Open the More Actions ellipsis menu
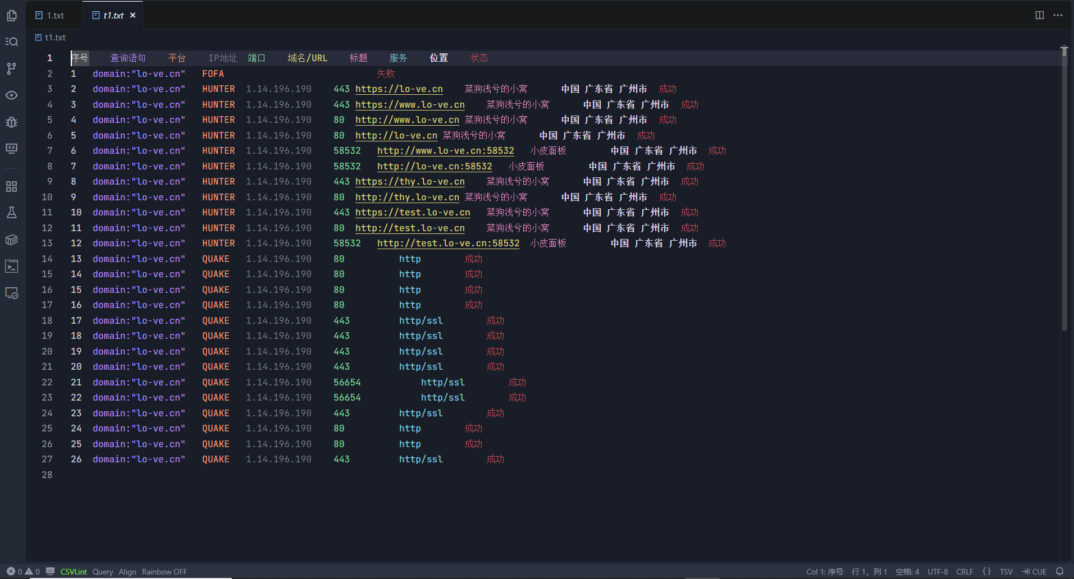 click(1058, 15)
